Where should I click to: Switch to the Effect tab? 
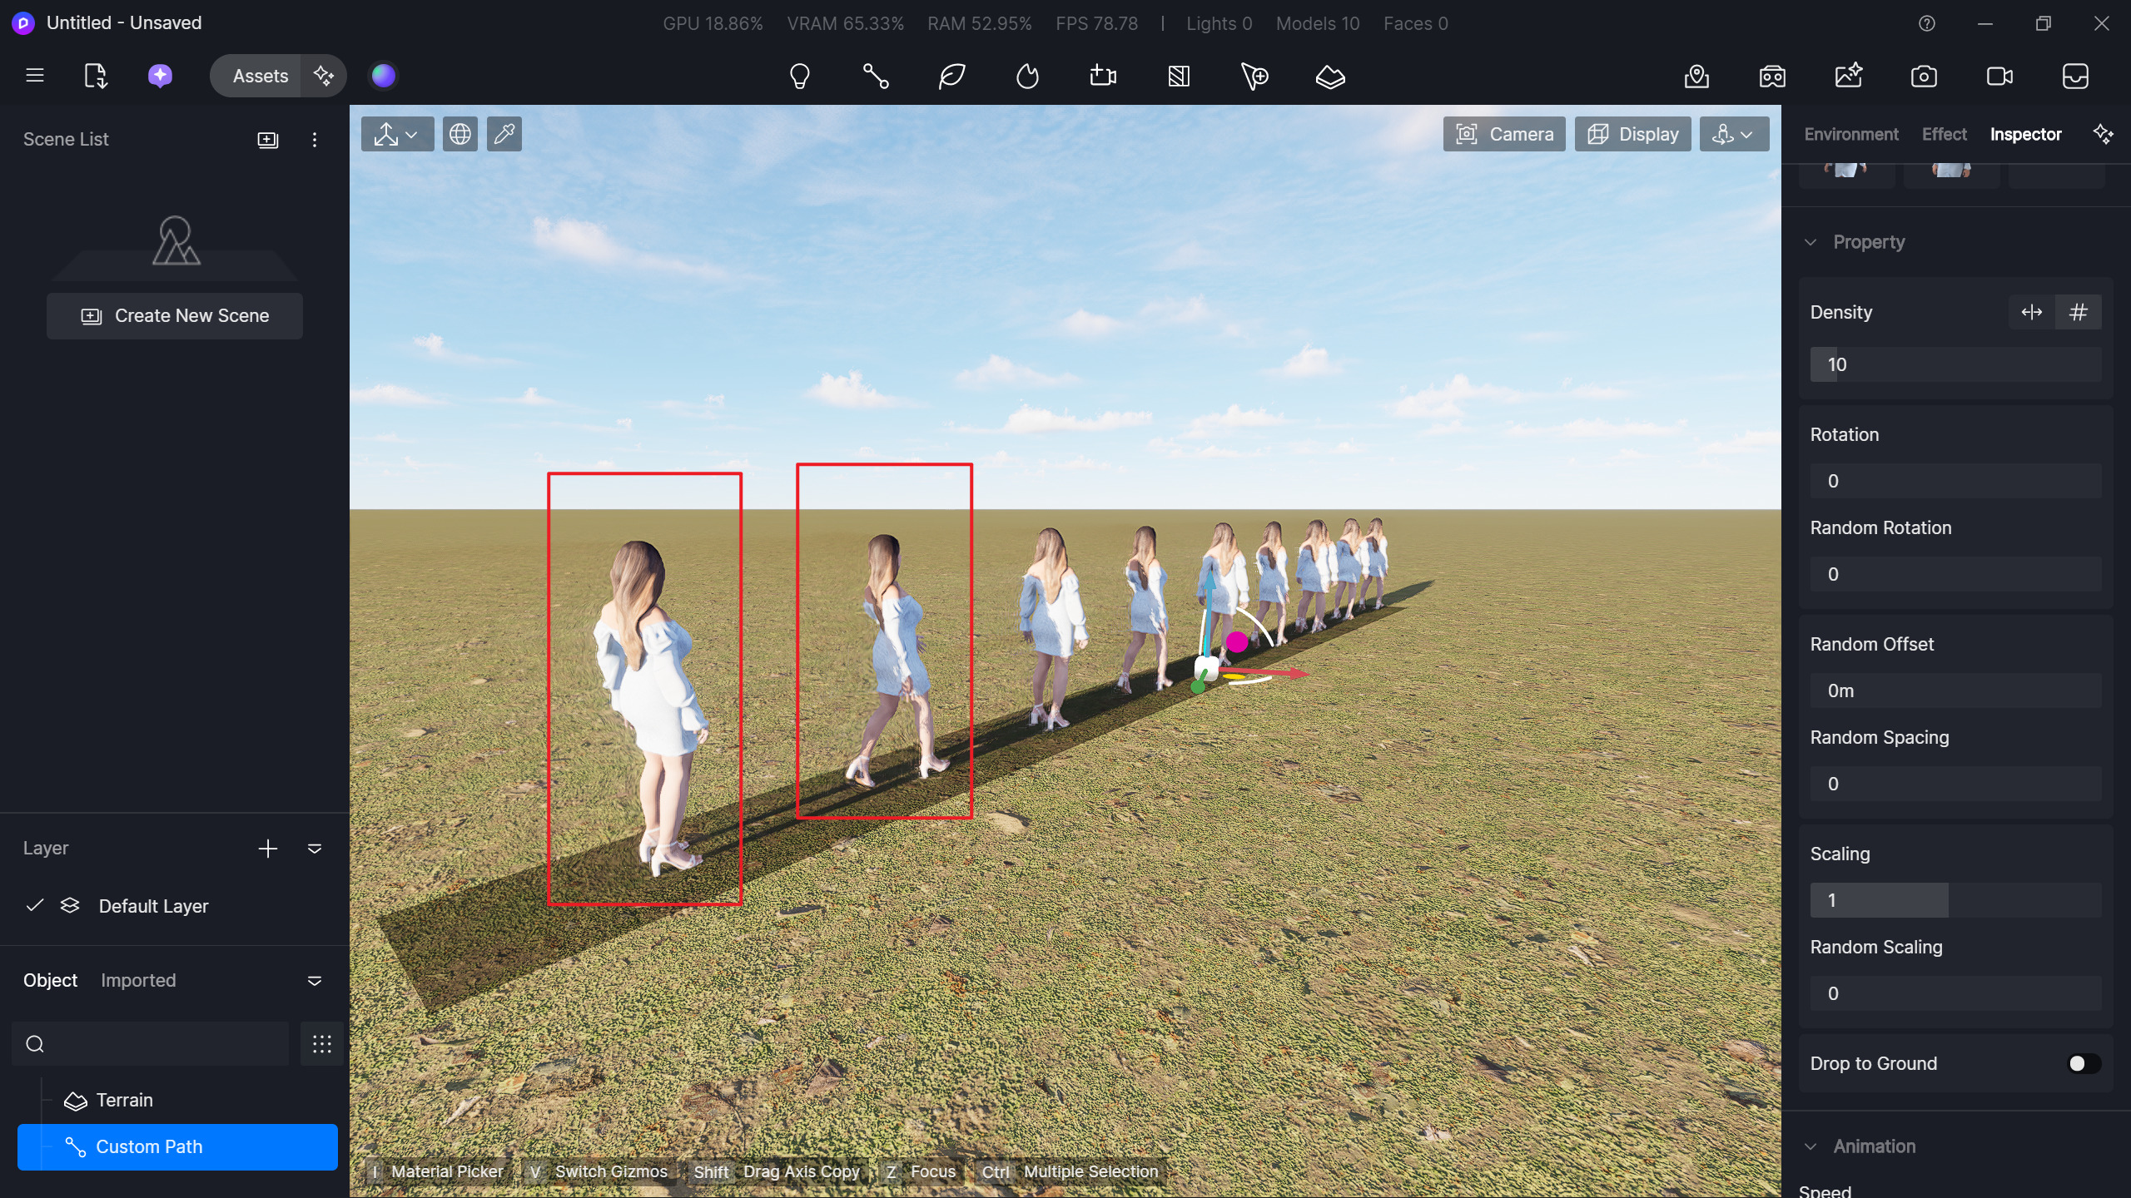point(1944,134)
